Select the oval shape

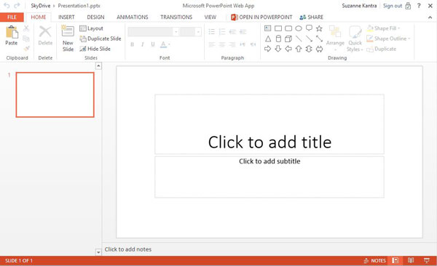pos(299,28)
